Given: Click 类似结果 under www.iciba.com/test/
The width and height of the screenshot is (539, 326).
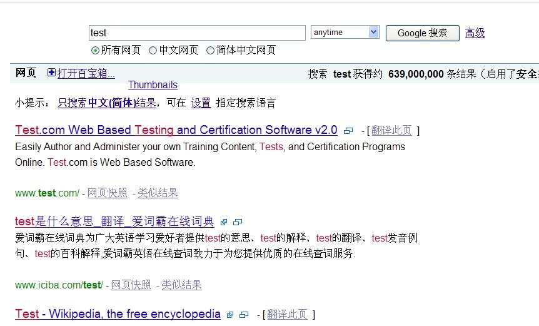Looking at the screenshot, I should coord(181,285).
